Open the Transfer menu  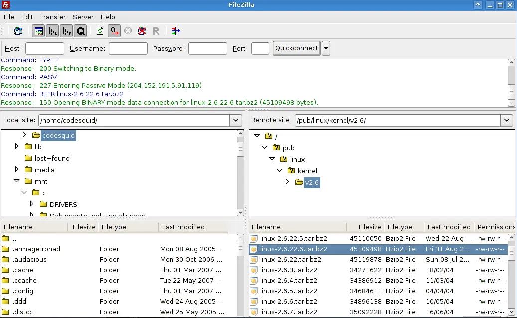pos(53,17)
